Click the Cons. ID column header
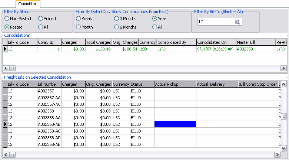The width and height of the screenshot is (289, 160). [49, 42]
